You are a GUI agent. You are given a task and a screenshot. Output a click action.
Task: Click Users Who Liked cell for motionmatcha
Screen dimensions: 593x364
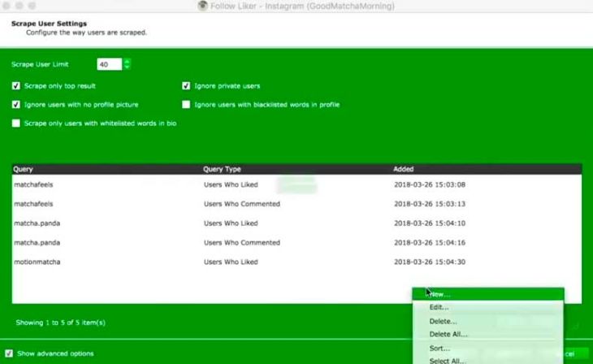click(231, 262)
